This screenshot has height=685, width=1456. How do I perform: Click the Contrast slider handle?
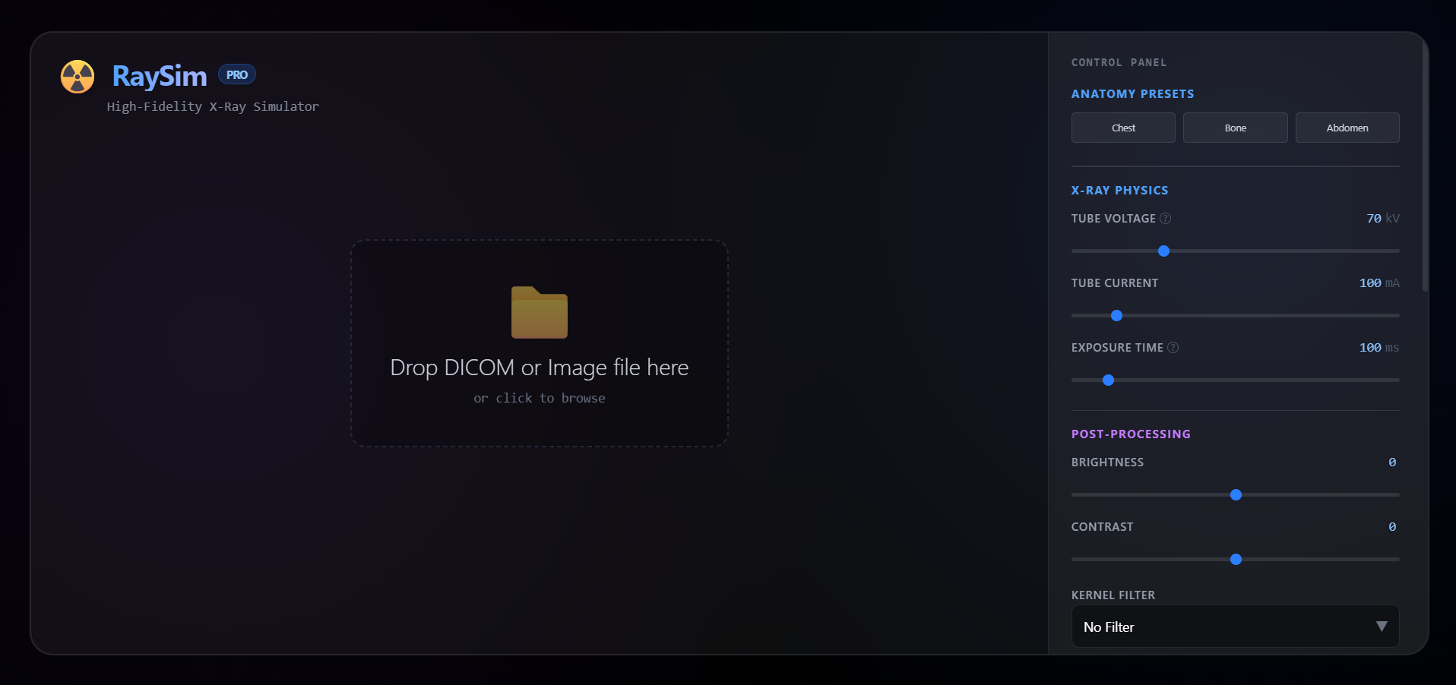[x=1236, y=559]
